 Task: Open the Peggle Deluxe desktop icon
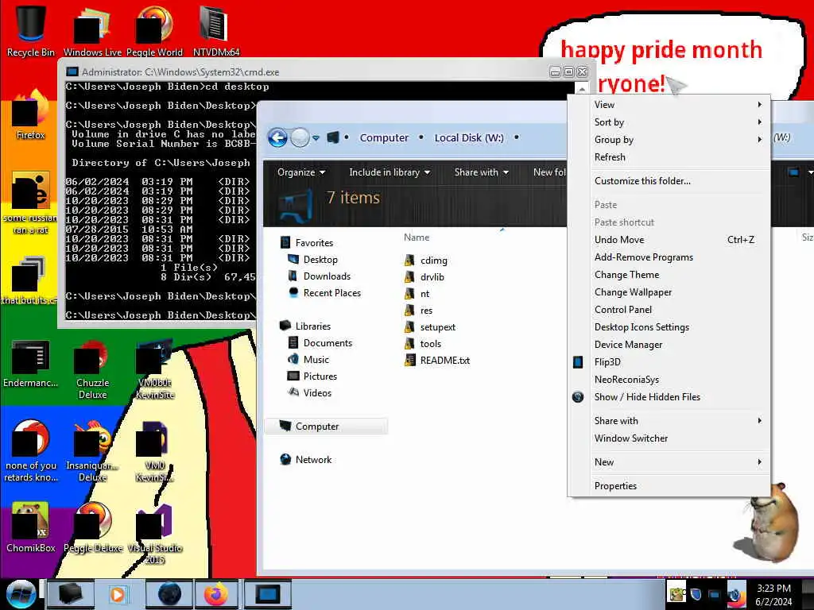[x=92, y=527]
